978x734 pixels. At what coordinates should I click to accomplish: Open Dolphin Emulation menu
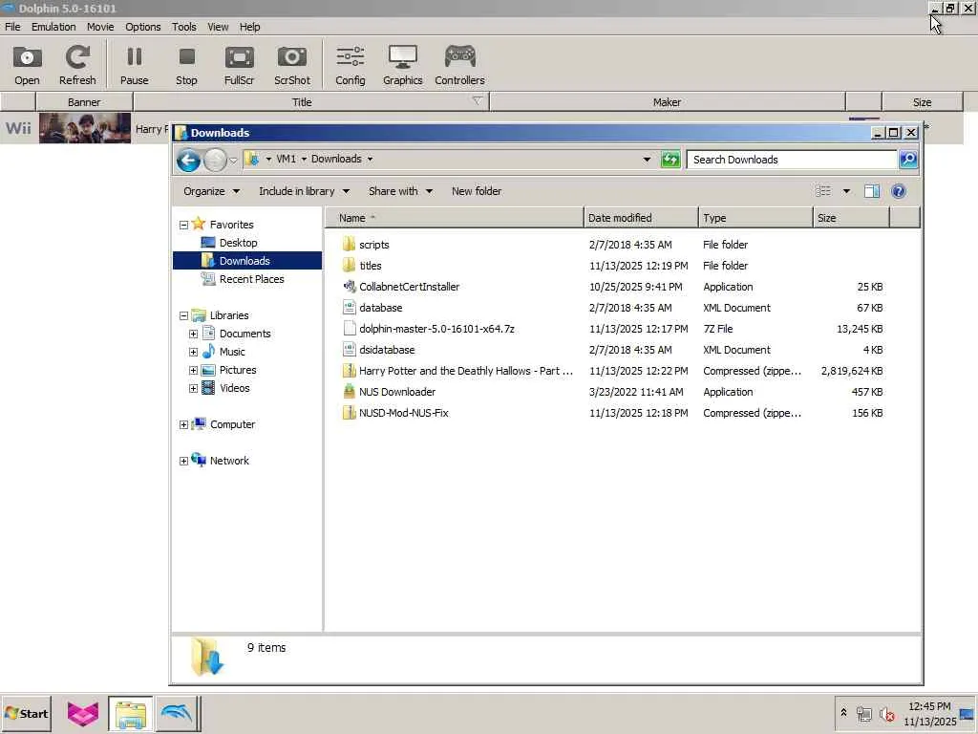pyautogui.click(x=53, y=27)
